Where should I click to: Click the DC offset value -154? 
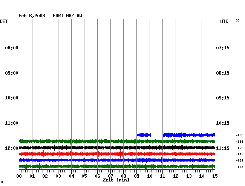coord(239,142)
